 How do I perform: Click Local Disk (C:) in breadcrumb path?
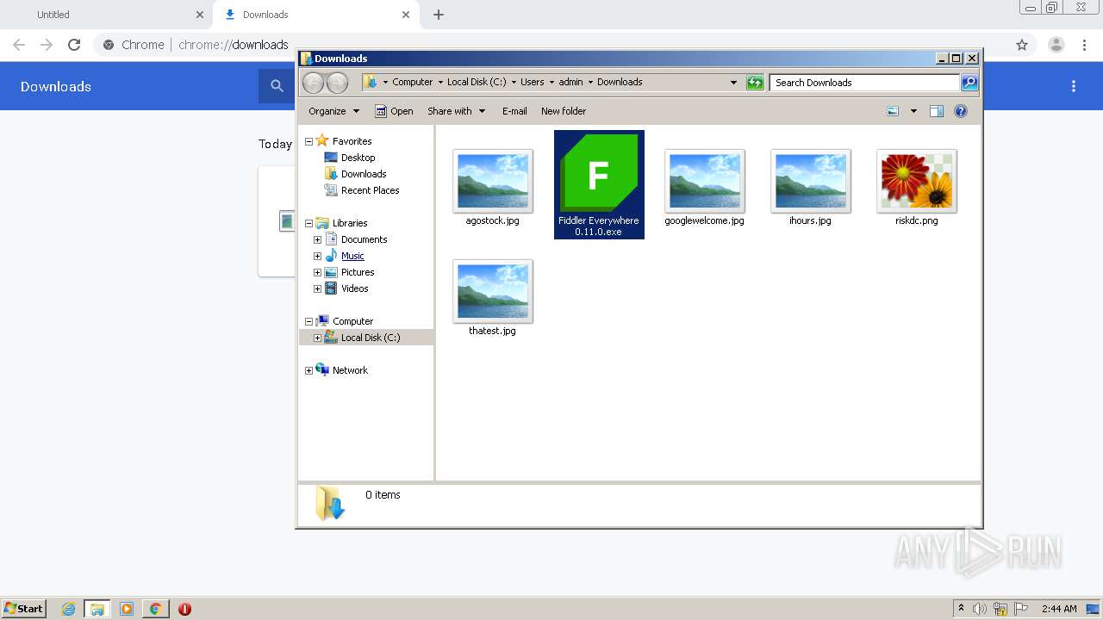point(477,83)
